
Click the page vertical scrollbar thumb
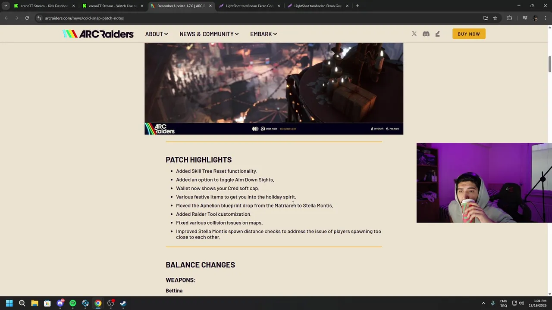(549, 64)
